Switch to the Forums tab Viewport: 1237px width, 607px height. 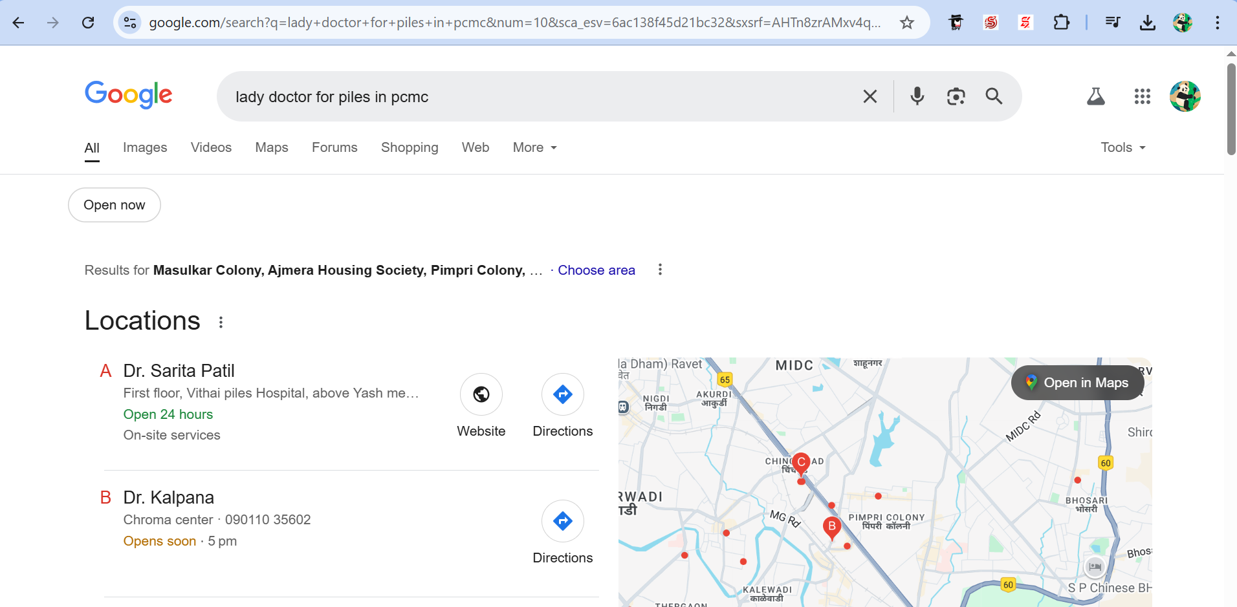point(334,147)
